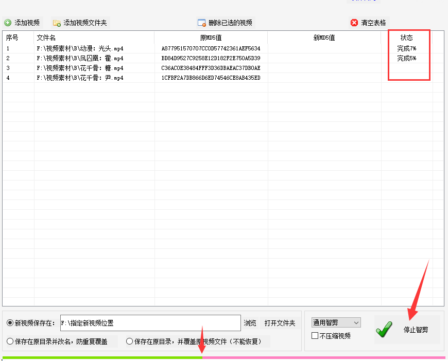
Task: Select the row for 动漫：光头.mp4
Action: [x=80, y=48]
